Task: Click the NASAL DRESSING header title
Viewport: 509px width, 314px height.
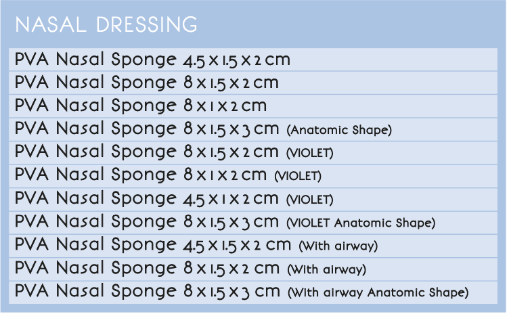Action: [106, 25]
